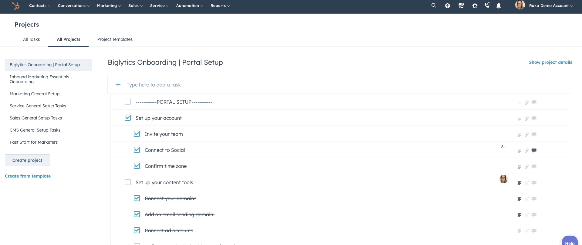Image resolution: width=582 pixels, height=245 pixels.
Task: Click attachment icon for Add an email sending domain
Action: pos(527,215)
